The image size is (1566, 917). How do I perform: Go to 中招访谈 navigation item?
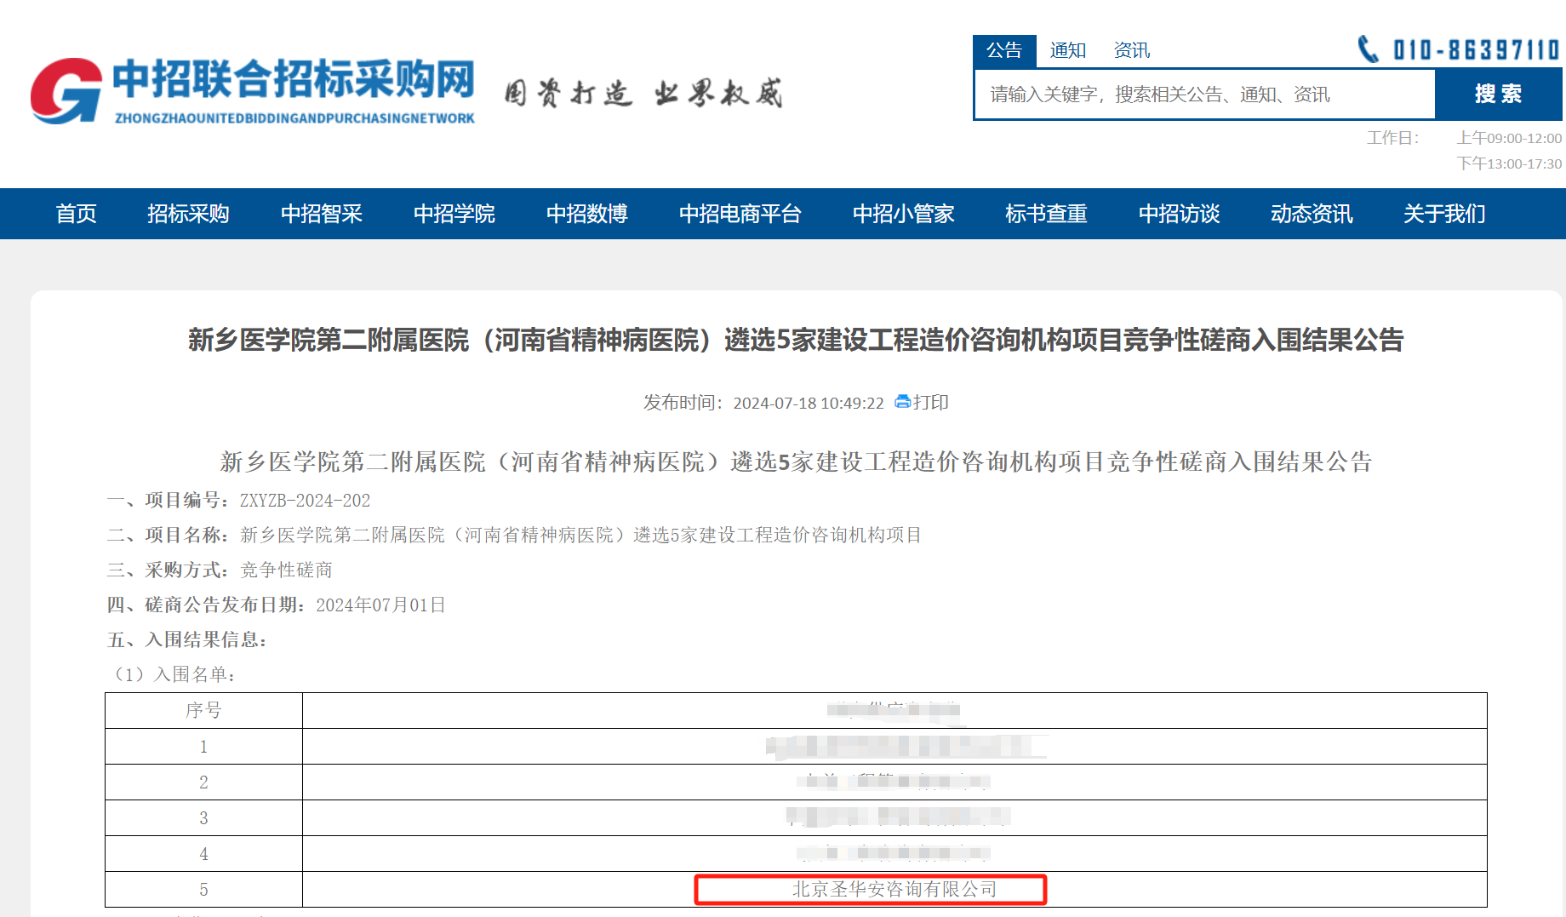(1180, 214)
